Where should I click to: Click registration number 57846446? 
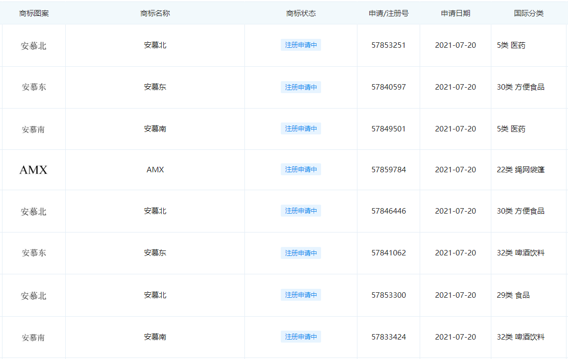click(388, 211)
